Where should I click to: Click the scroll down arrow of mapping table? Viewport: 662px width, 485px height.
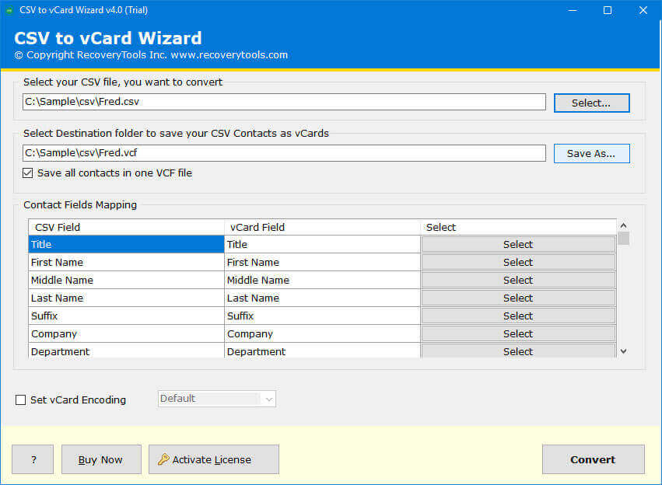(624, 351)
